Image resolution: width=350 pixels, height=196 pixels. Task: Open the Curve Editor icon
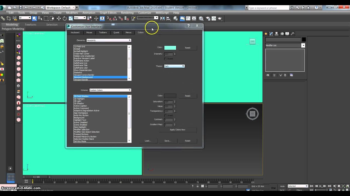(x=189, y=18)
